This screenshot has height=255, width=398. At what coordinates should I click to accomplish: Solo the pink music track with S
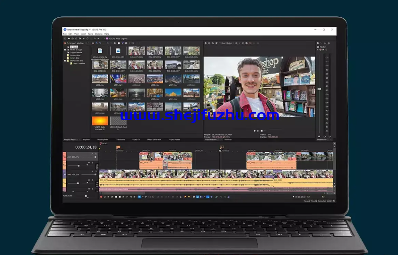tap(92, 189)
